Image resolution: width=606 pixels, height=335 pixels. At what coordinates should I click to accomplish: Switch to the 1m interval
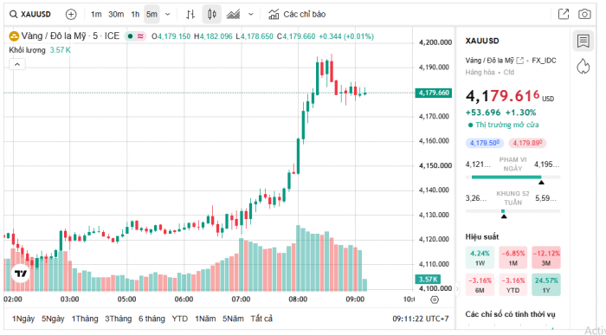pos(96,15)
